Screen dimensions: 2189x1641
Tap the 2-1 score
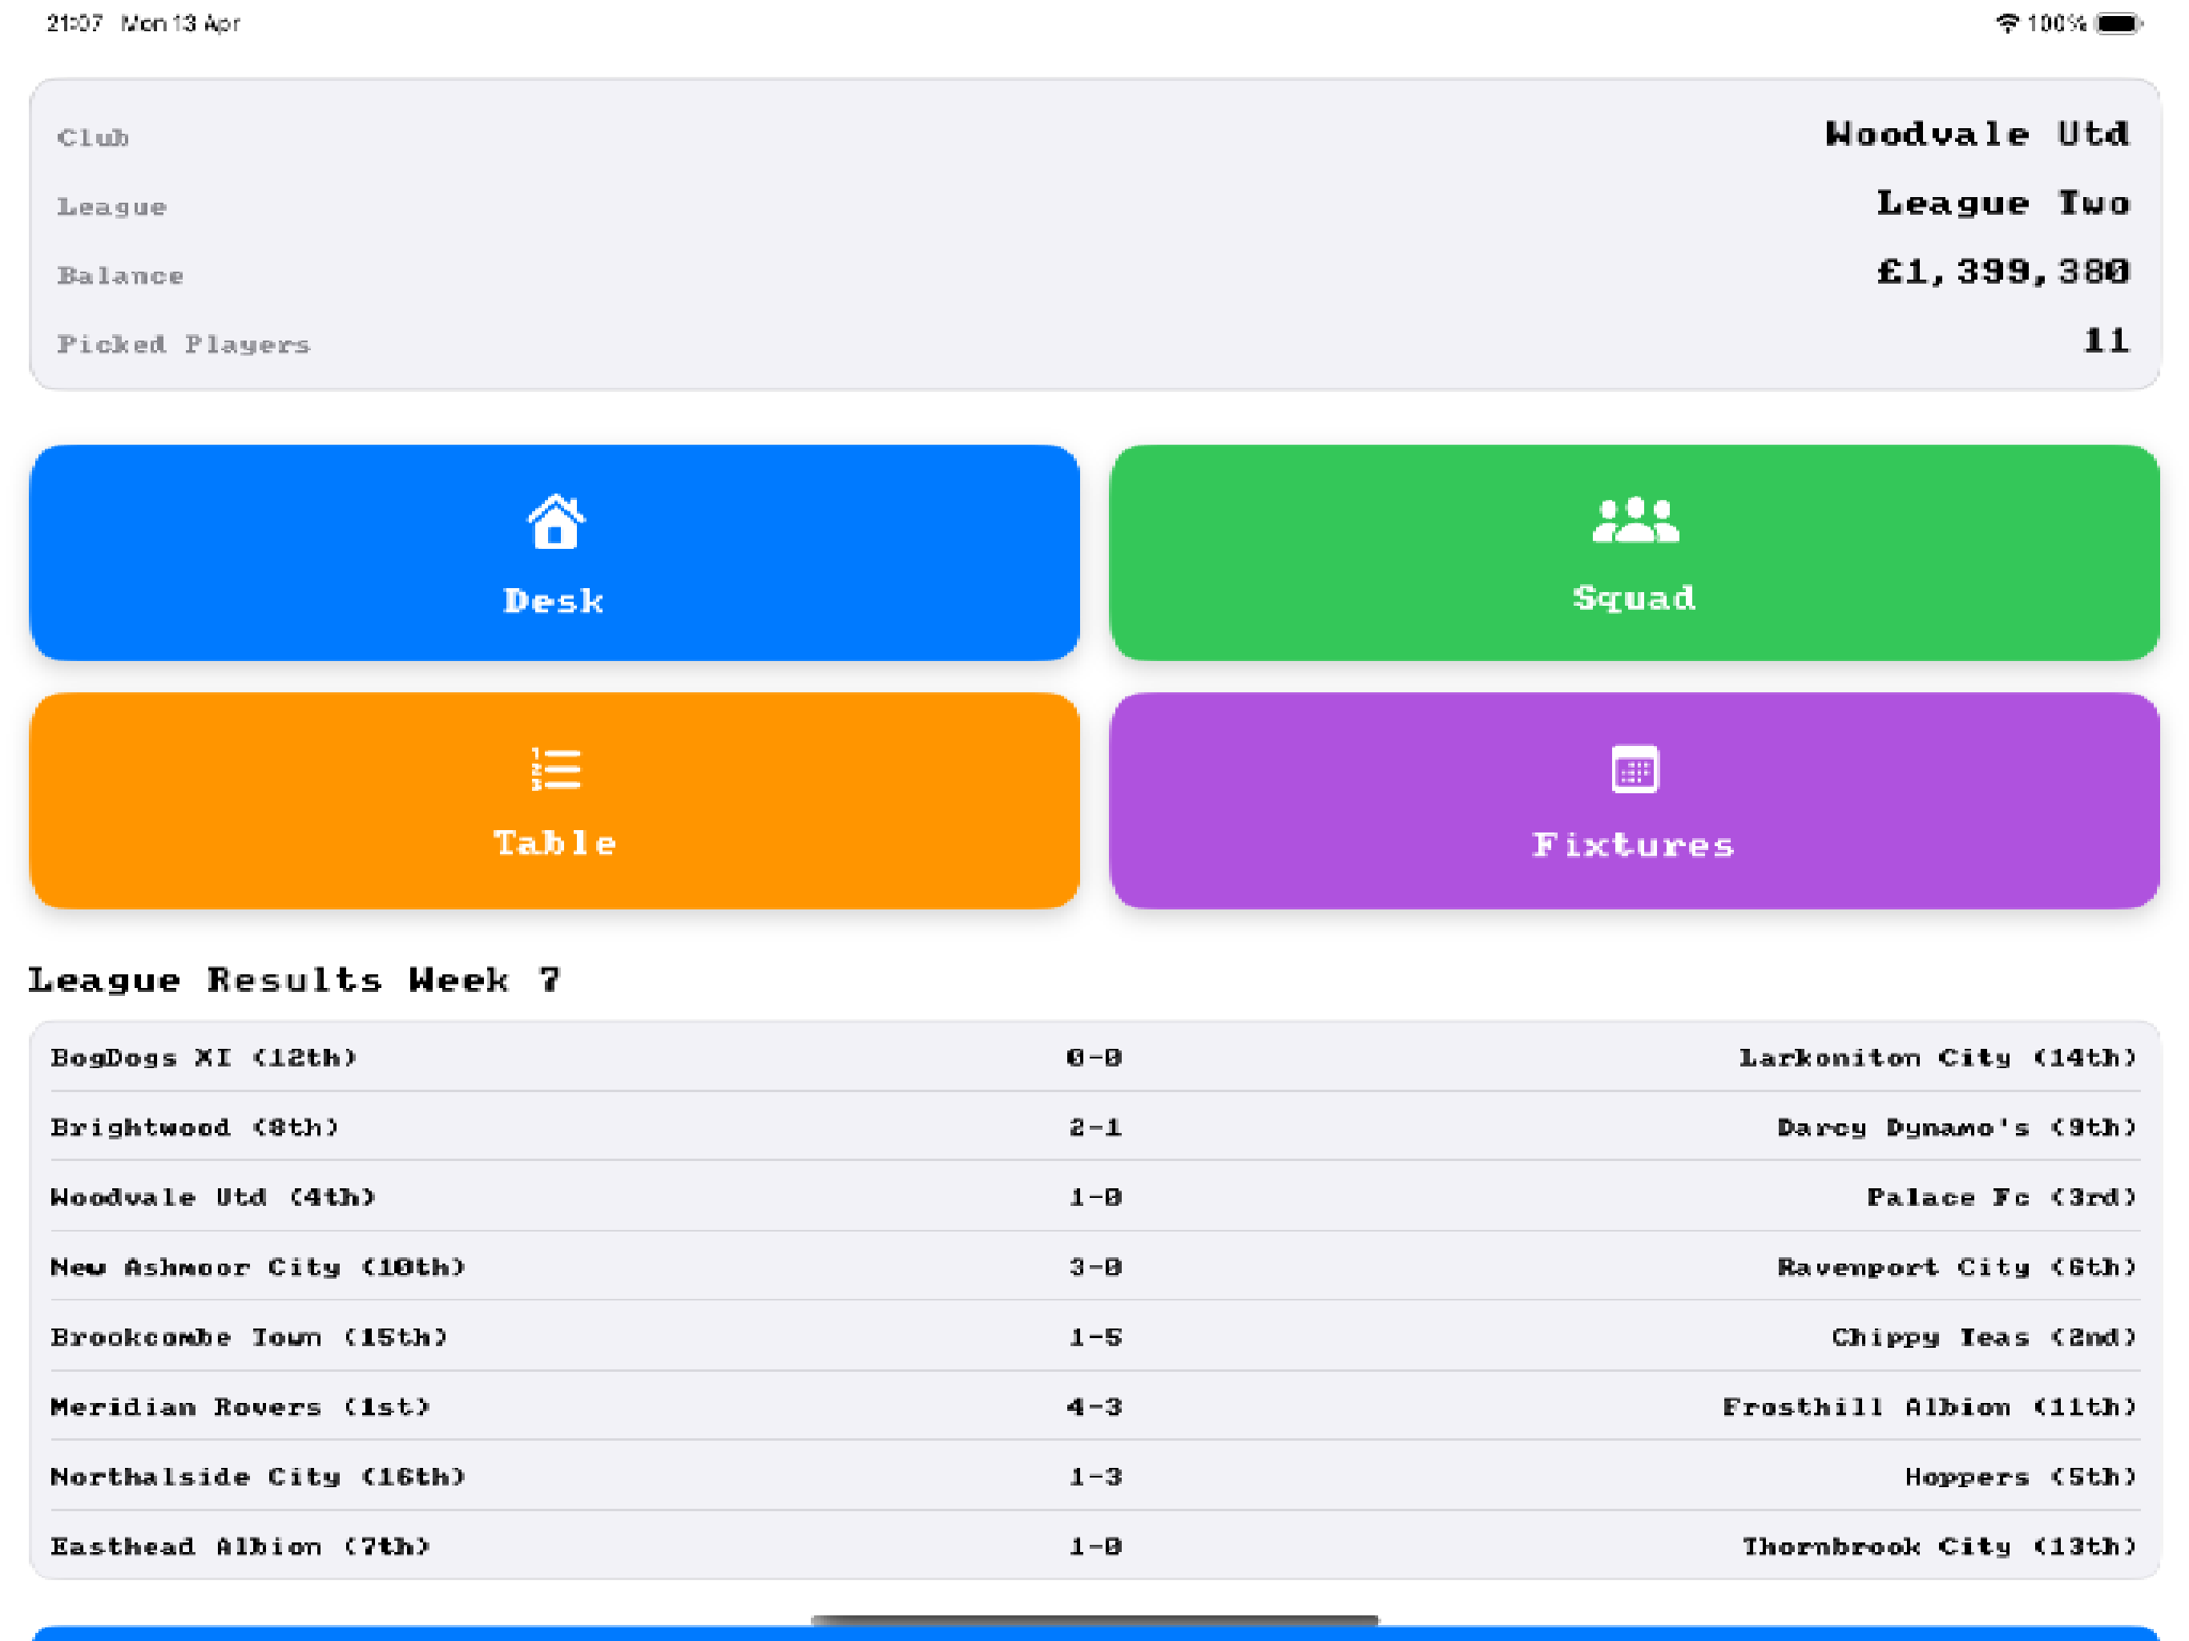tap(1094, 1127)
